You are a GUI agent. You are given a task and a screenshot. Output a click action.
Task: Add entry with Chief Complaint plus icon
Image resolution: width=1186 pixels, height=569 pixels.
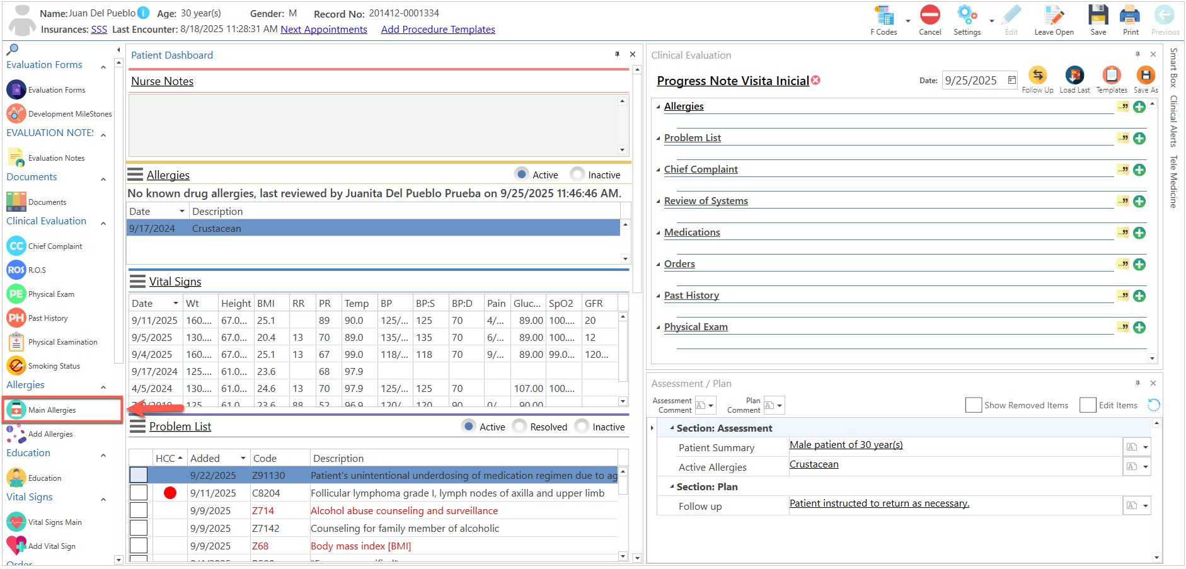pyautogui.click(x=1139, y=170)
